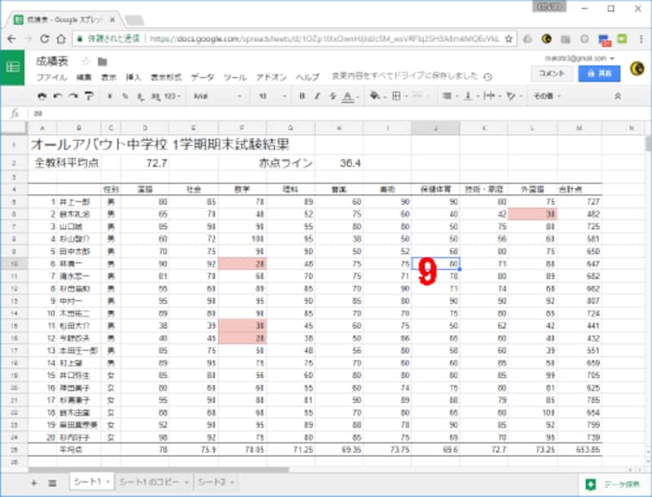This screenshot has height=497, width=652.
Task: Click the コメント button
Action: (x=552, y=73)
